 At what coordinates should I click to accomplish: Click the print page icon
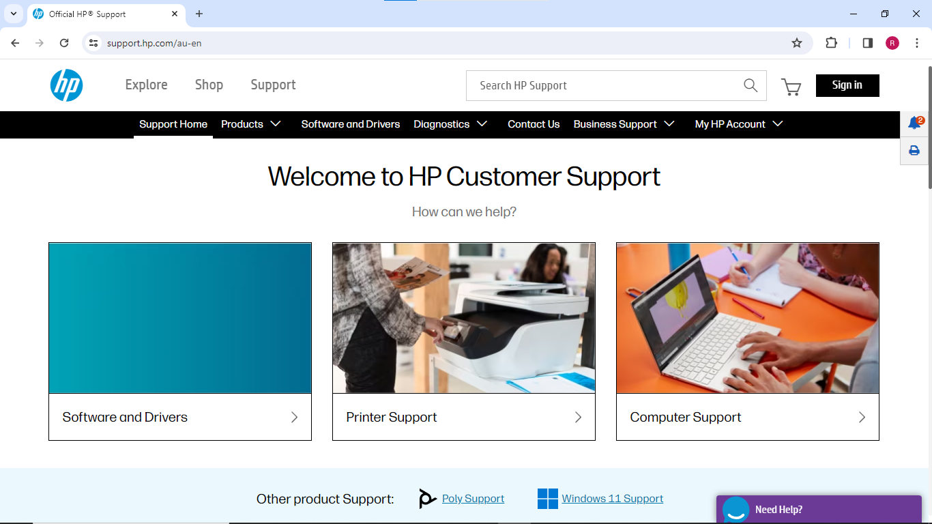(914, 151)
